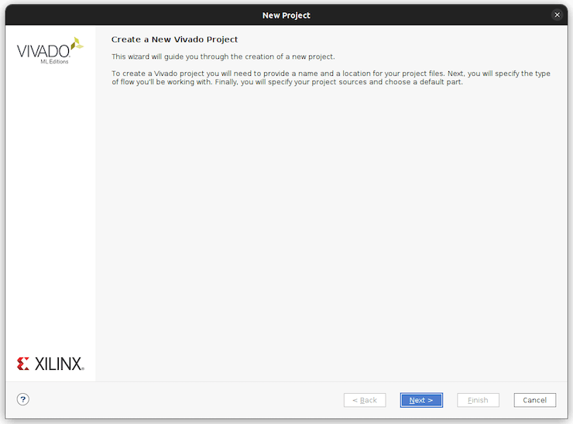Click the Xilinx logo
573x424 pixels.
tap(50, 364)
